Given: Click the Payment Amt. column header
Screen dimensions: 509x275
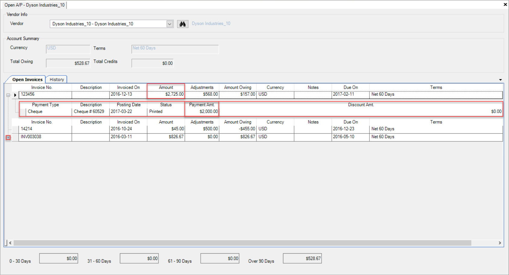Looking at the screenshot, I should pyautogui.click(x=202, y=105).
